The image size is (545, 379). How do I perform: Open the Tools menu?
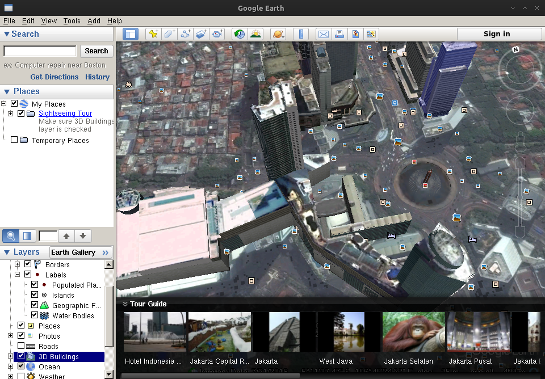pyautogui.click(x=72, y=21)
